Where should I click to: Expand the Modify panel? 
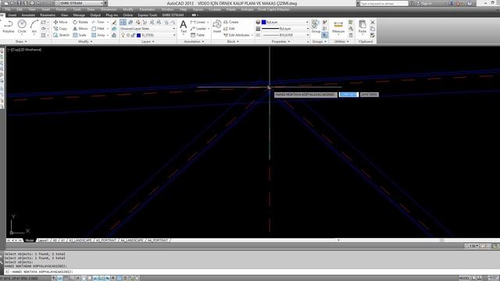click(85, 41)
